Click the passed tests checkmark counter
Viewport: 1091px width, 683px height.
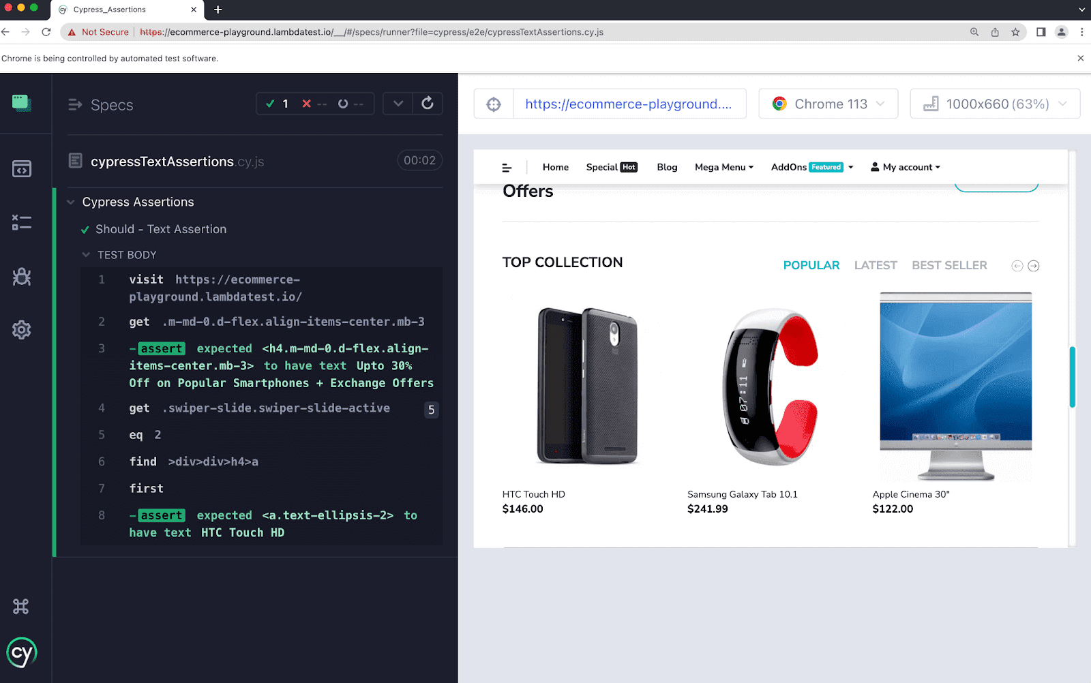tap(278, 104)
